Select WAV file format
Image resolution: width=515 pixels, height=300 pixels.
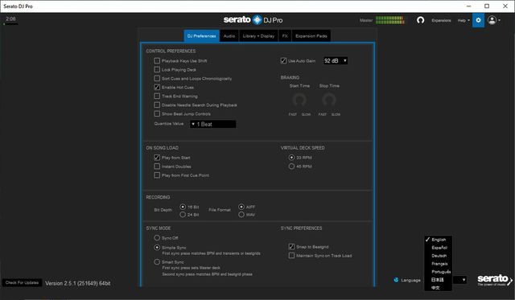(241, 214)
